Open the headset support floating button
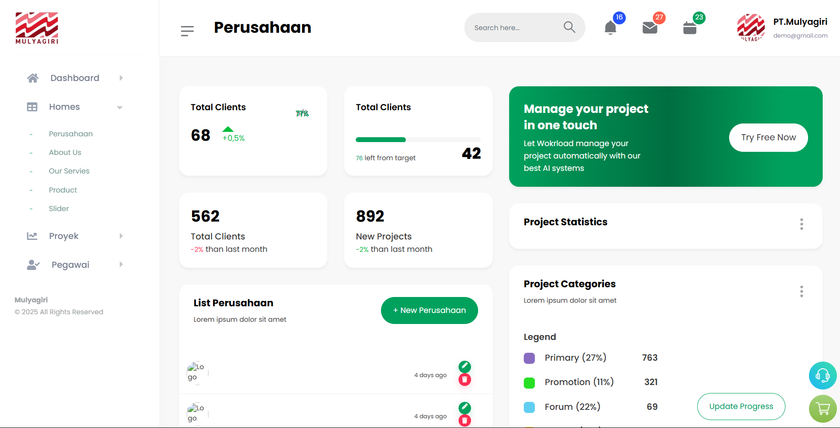Viewport: 840px width, 428px height. (822, 376)
